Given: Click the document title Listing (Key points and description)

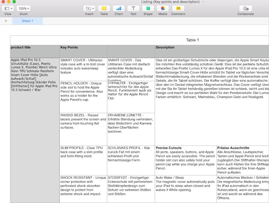Looking at the screenshot, I should pos(170,2).
